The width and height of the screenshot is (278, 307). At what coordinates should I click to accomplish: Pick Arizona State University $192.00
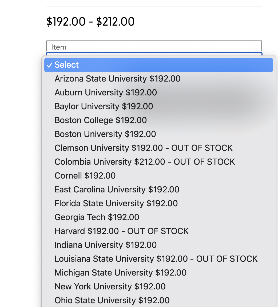tap(158, 79)
